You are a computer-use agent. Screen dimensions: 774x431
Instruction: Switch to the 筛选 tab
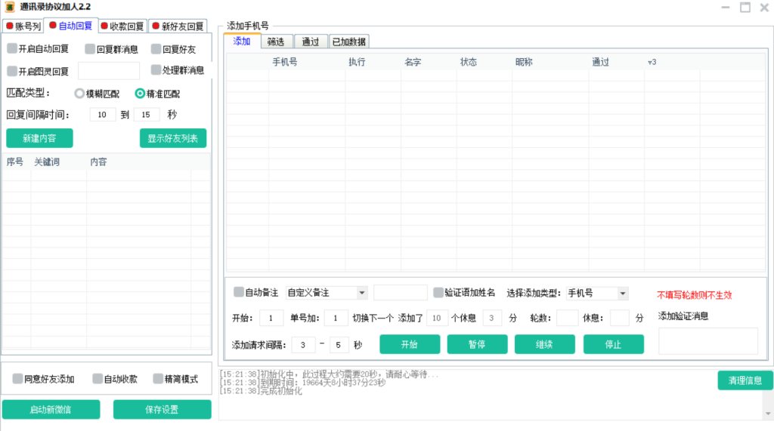pos(275,42)
